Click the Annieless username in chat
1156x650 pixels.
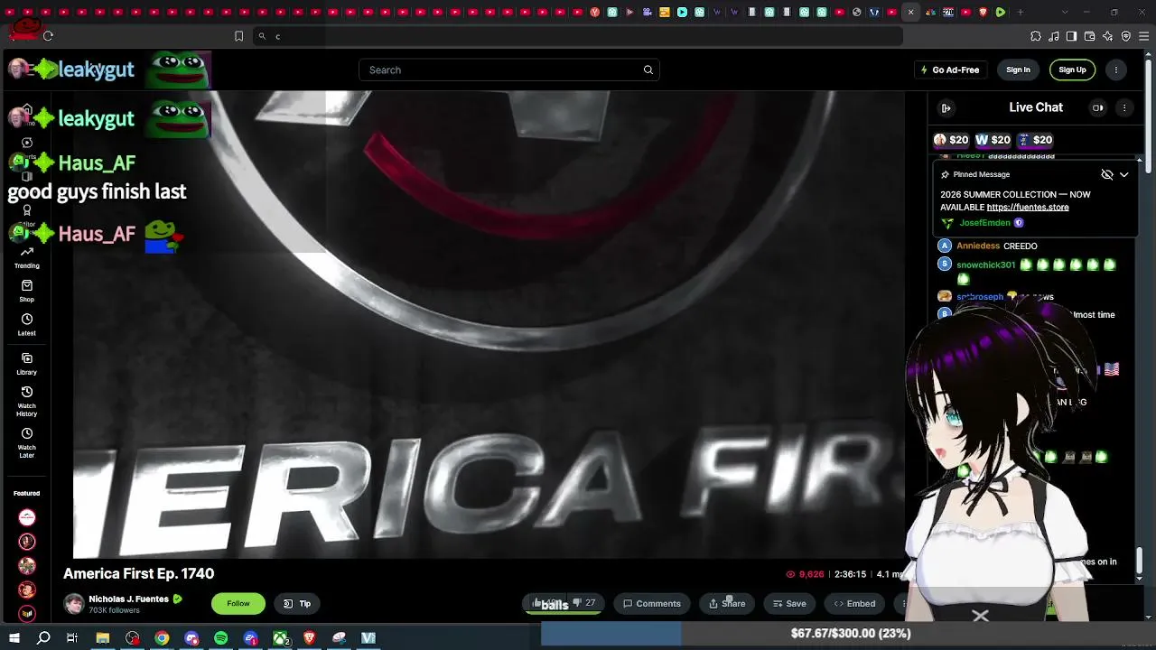click(x=978, y=246)
